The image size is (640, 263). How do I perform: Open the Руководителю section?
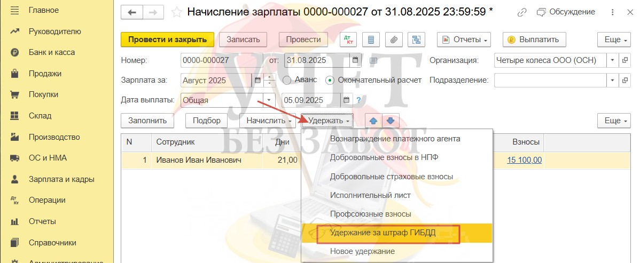[54, 31]
